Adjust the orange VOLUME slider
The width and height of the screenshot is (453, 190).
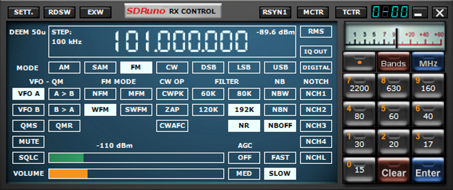tap(136, 174)
